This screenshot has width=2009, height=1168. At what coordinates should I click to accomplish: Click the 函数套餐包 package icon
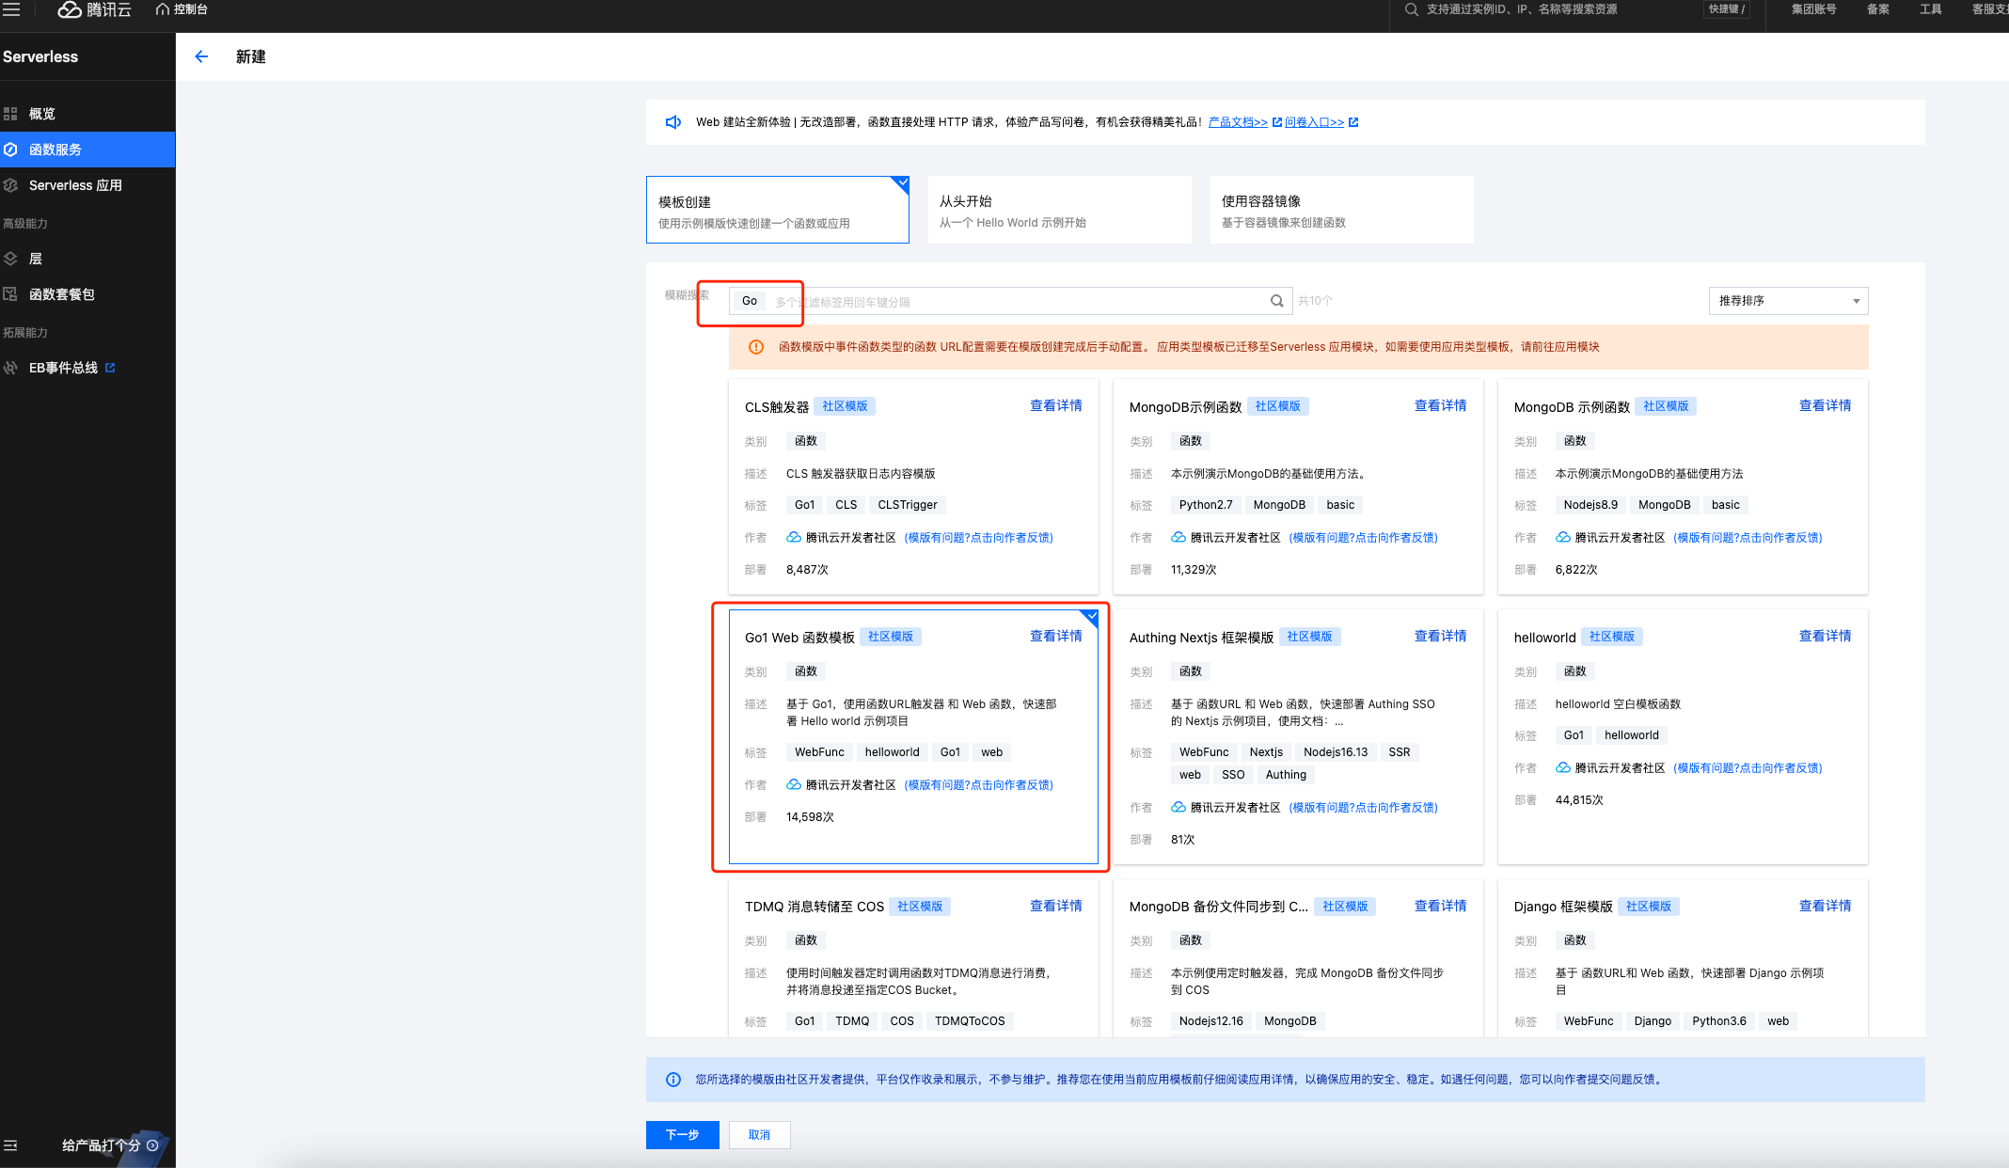point(11,294)
